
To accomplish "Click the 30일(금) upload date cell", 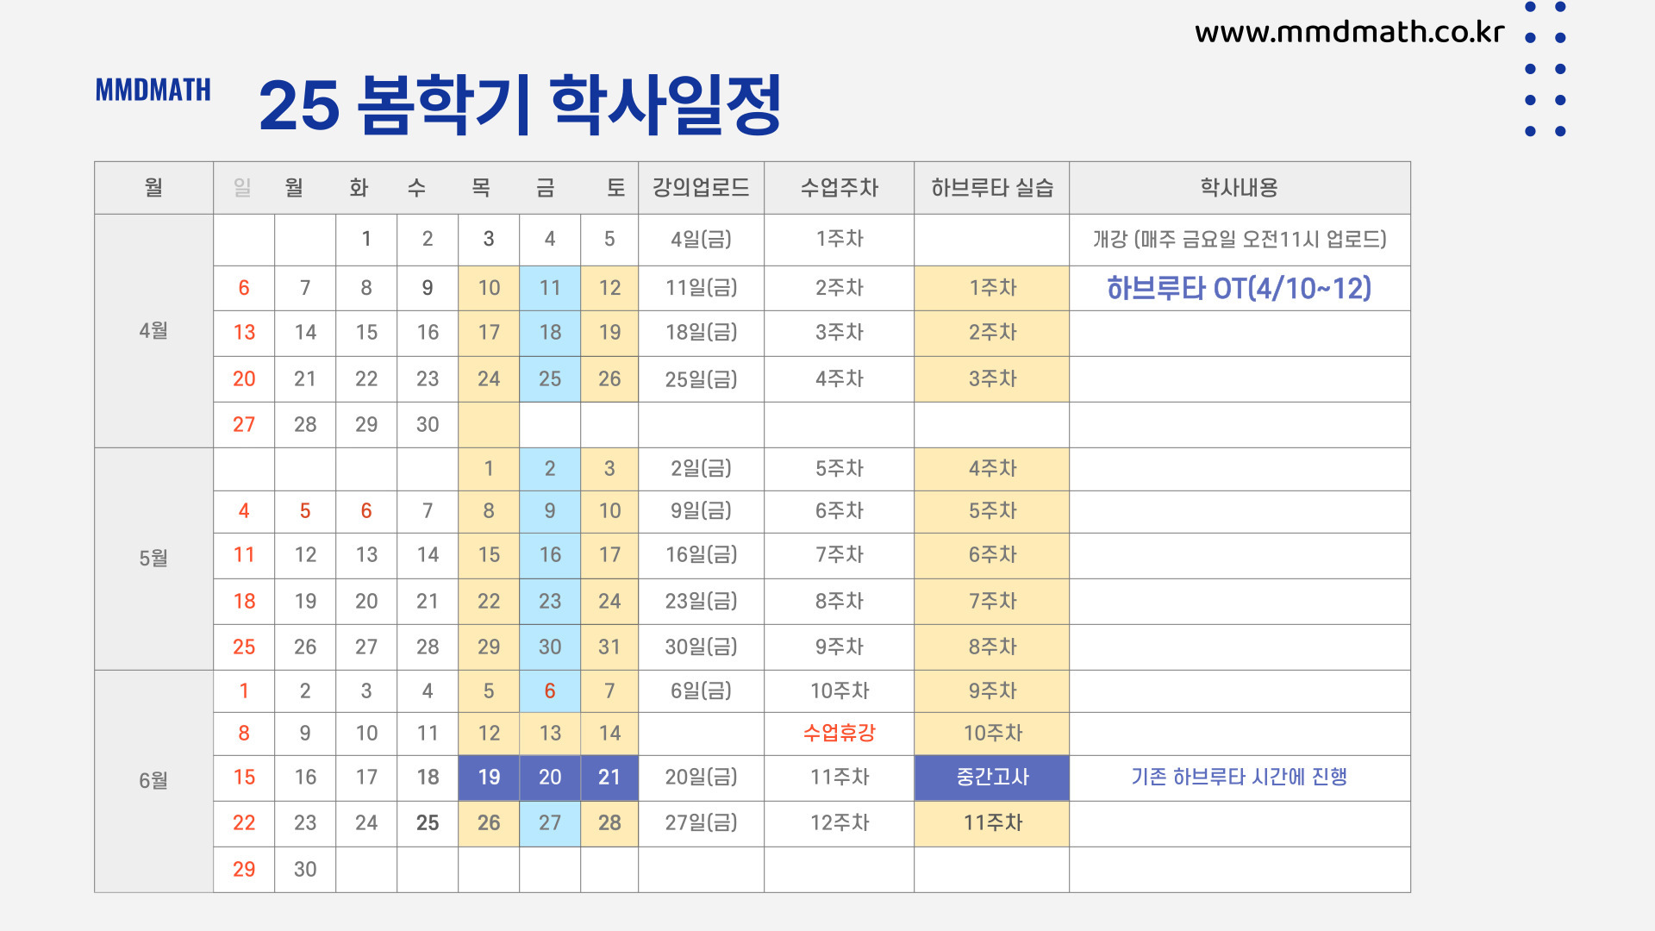I will pos(701,647).
